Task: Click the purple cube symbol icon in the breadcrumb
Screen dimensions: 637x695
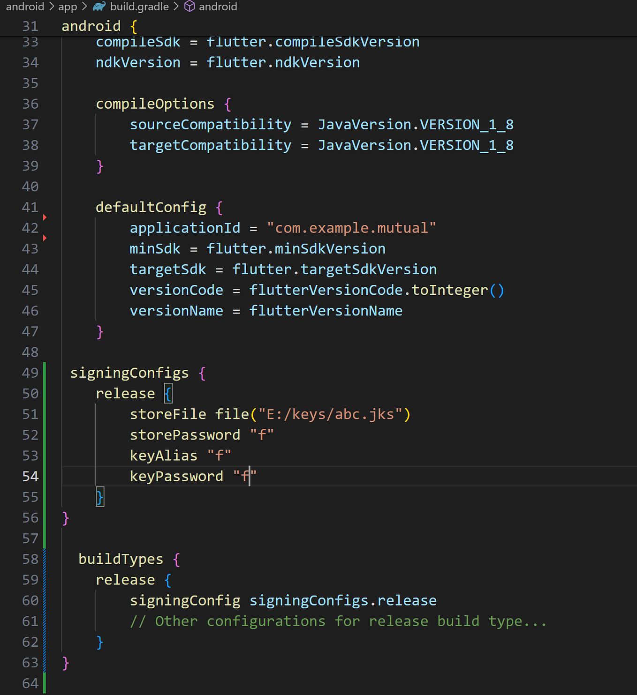Action: [189, 7]
